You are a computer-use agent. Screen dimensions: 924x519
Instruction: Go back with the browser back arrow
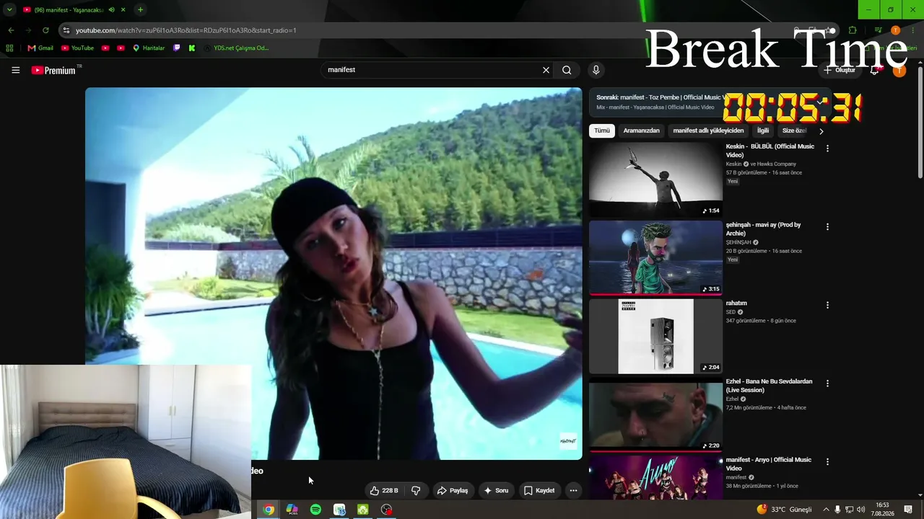pos(11,30)
